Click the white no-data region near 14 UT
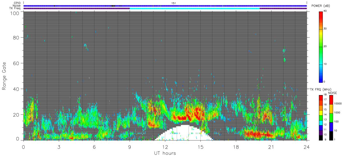Screen dimensions: 345x159 [x=184, y=133]
